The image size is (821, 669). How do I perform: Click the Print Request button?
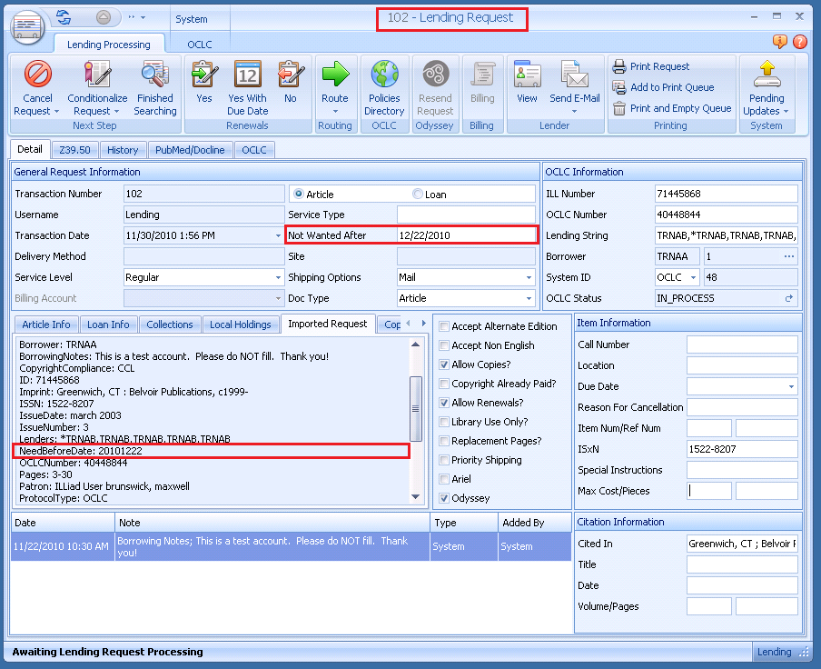click(x=659, y=66)
